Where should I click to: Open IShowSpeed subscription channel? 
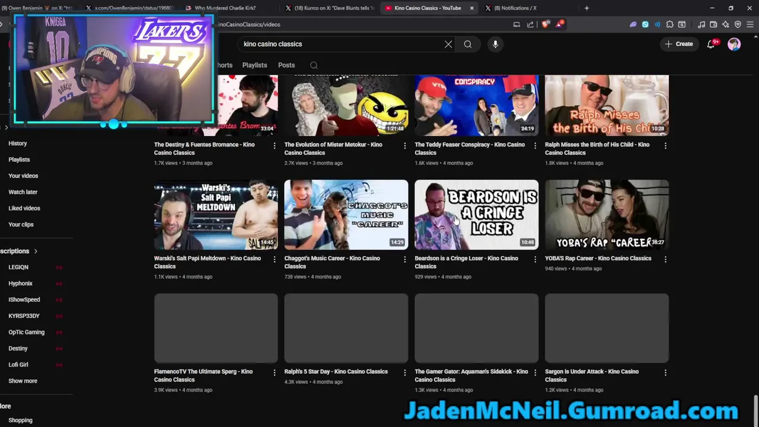[x=24, y=299]
